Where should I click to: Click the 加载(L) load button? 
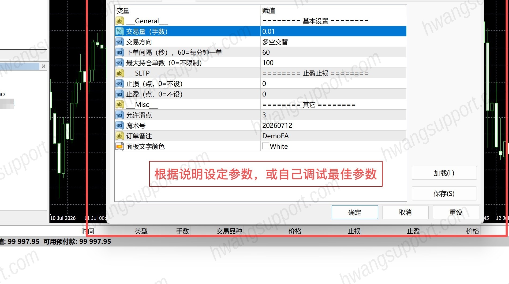pos(444,173)
